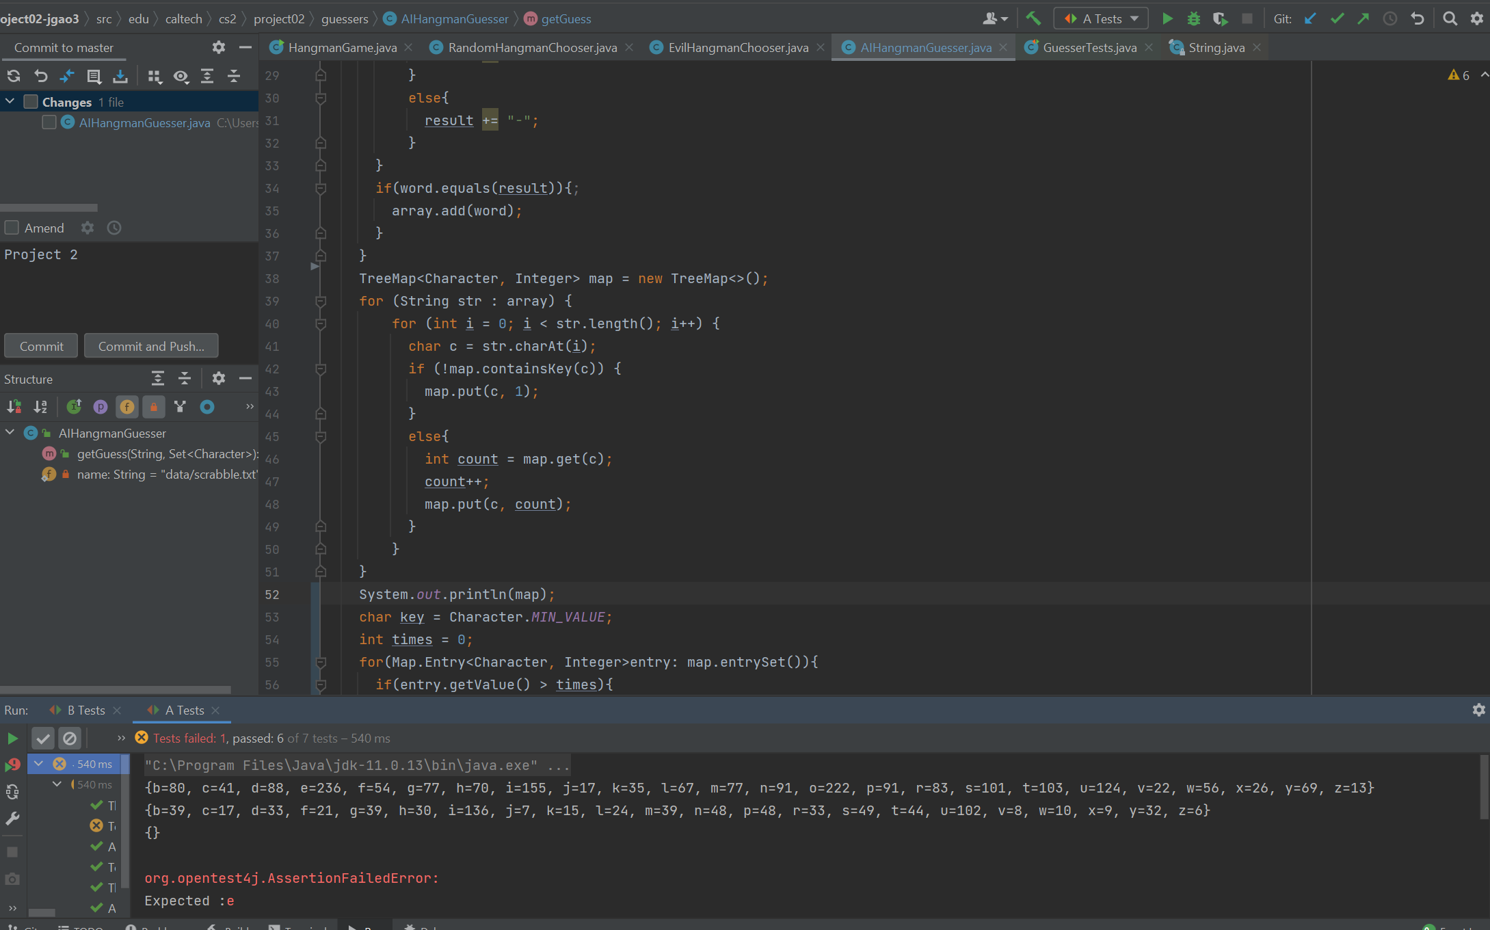Switch to the GuesserTests.java tab
This screenshot has width=1490, height=930.
1089,47
